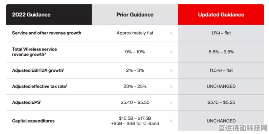This screenshot has width=269, height=134.
Task: Click the Capital expenditures row label
Action: tap(33, 121)
